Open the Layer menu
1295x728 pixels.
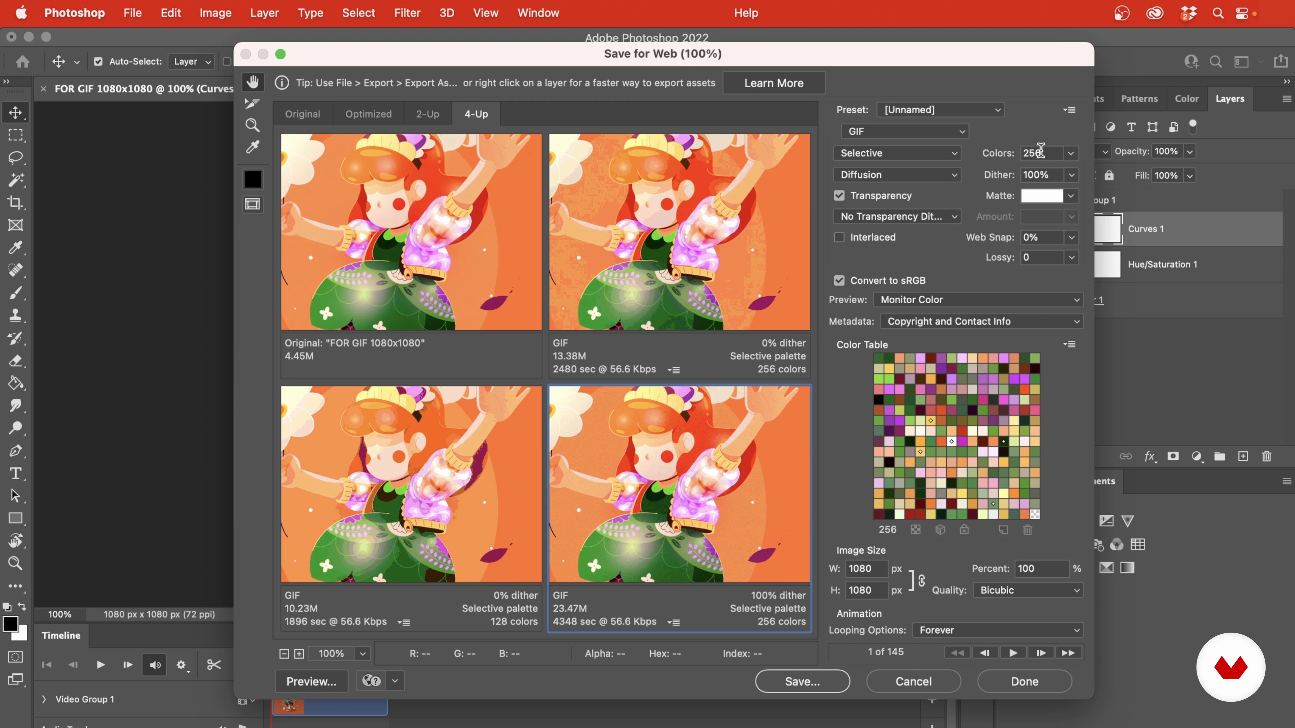pos(264,13)
